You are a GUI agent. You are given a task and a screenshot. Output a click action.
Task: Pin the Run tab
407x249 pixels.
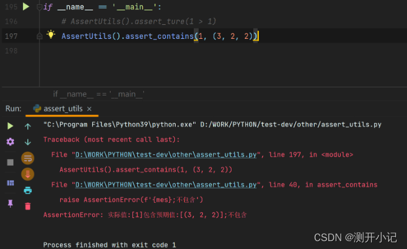pos(10,203)
